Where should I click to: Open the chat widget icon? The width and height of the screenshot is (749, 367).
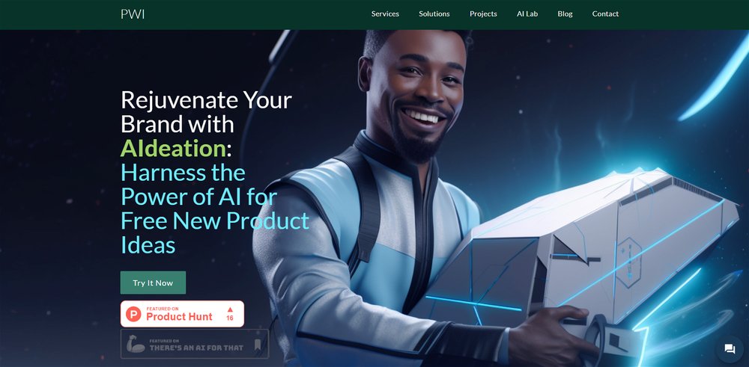[730, 349]
